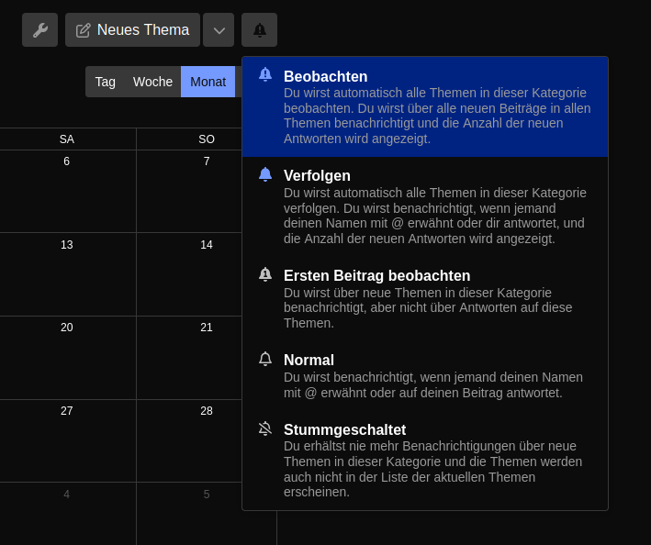The image size is (651, 545).
Task: Create a new topic with Neues Thema
Action: click(133, 30)
